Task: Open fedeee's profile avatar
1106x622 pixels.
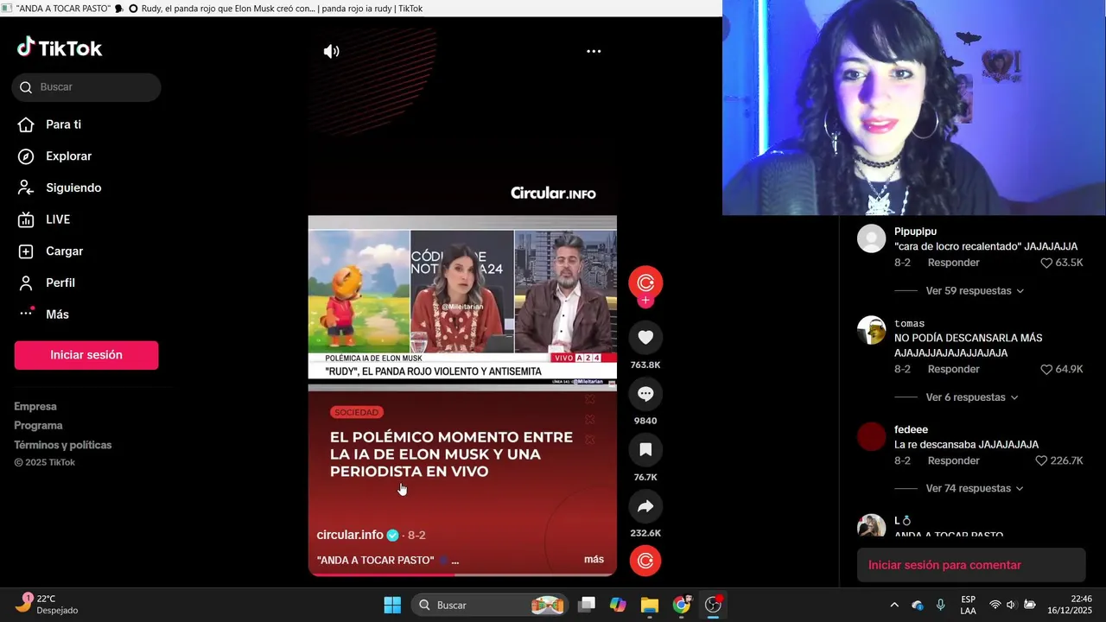Action: click(871, 436)
